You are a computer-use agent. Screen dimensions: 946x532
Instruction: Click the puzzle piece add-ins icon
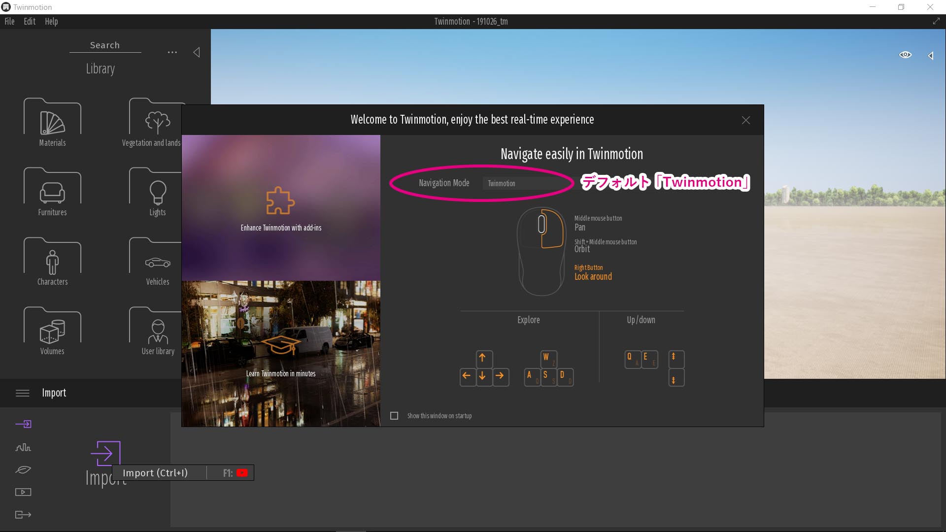[x=280, y=200]
